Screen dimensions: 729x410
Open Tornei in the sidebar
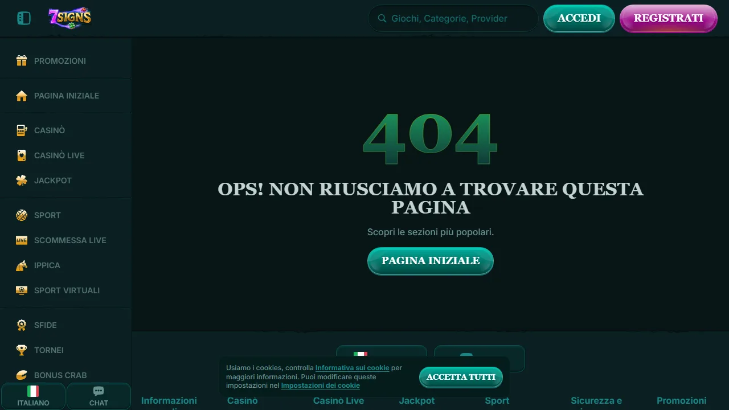(x=65, y=350)
